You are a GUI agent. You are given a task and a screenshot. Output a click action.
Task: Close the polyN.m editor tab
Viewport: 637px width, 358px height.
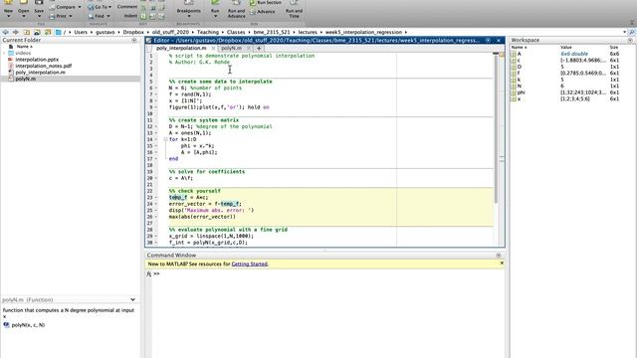249,49
